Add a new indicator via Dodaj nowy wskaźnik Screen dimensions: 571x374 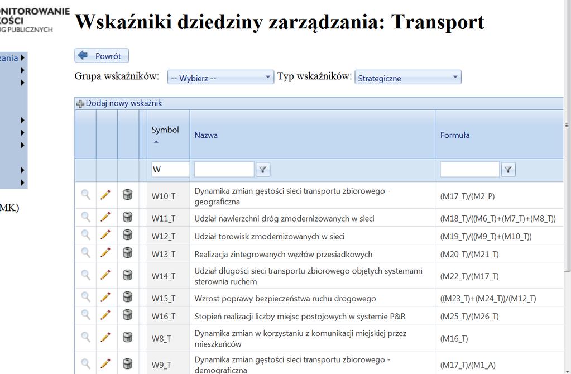(119, 103)
